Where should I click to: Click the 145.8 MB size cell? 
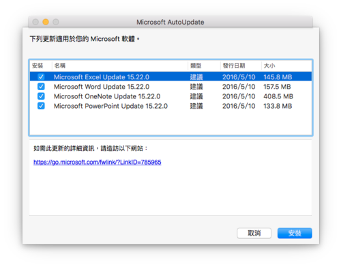click(278, 77)
